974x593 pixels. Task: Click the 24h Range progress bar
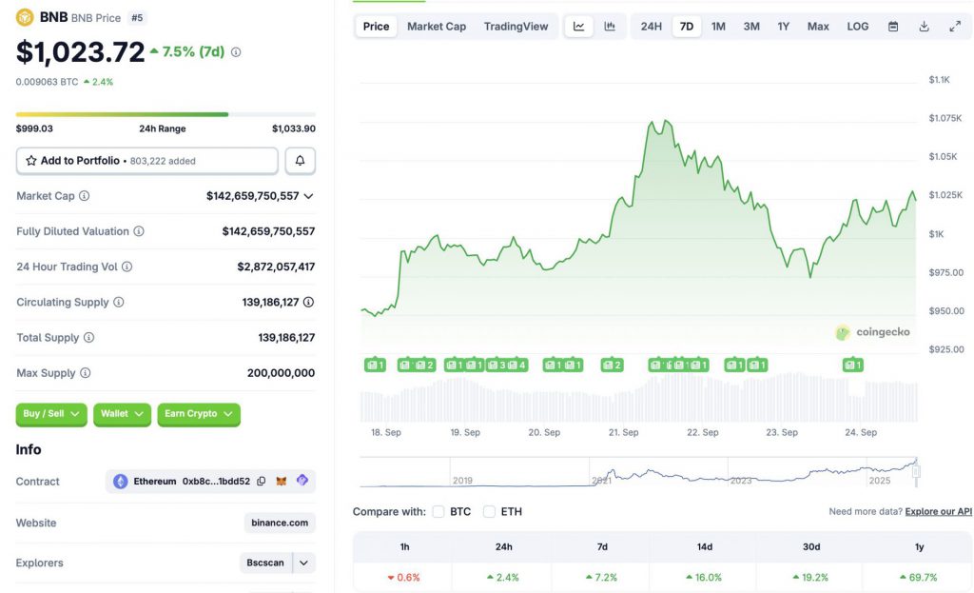(x=166, y=114)
